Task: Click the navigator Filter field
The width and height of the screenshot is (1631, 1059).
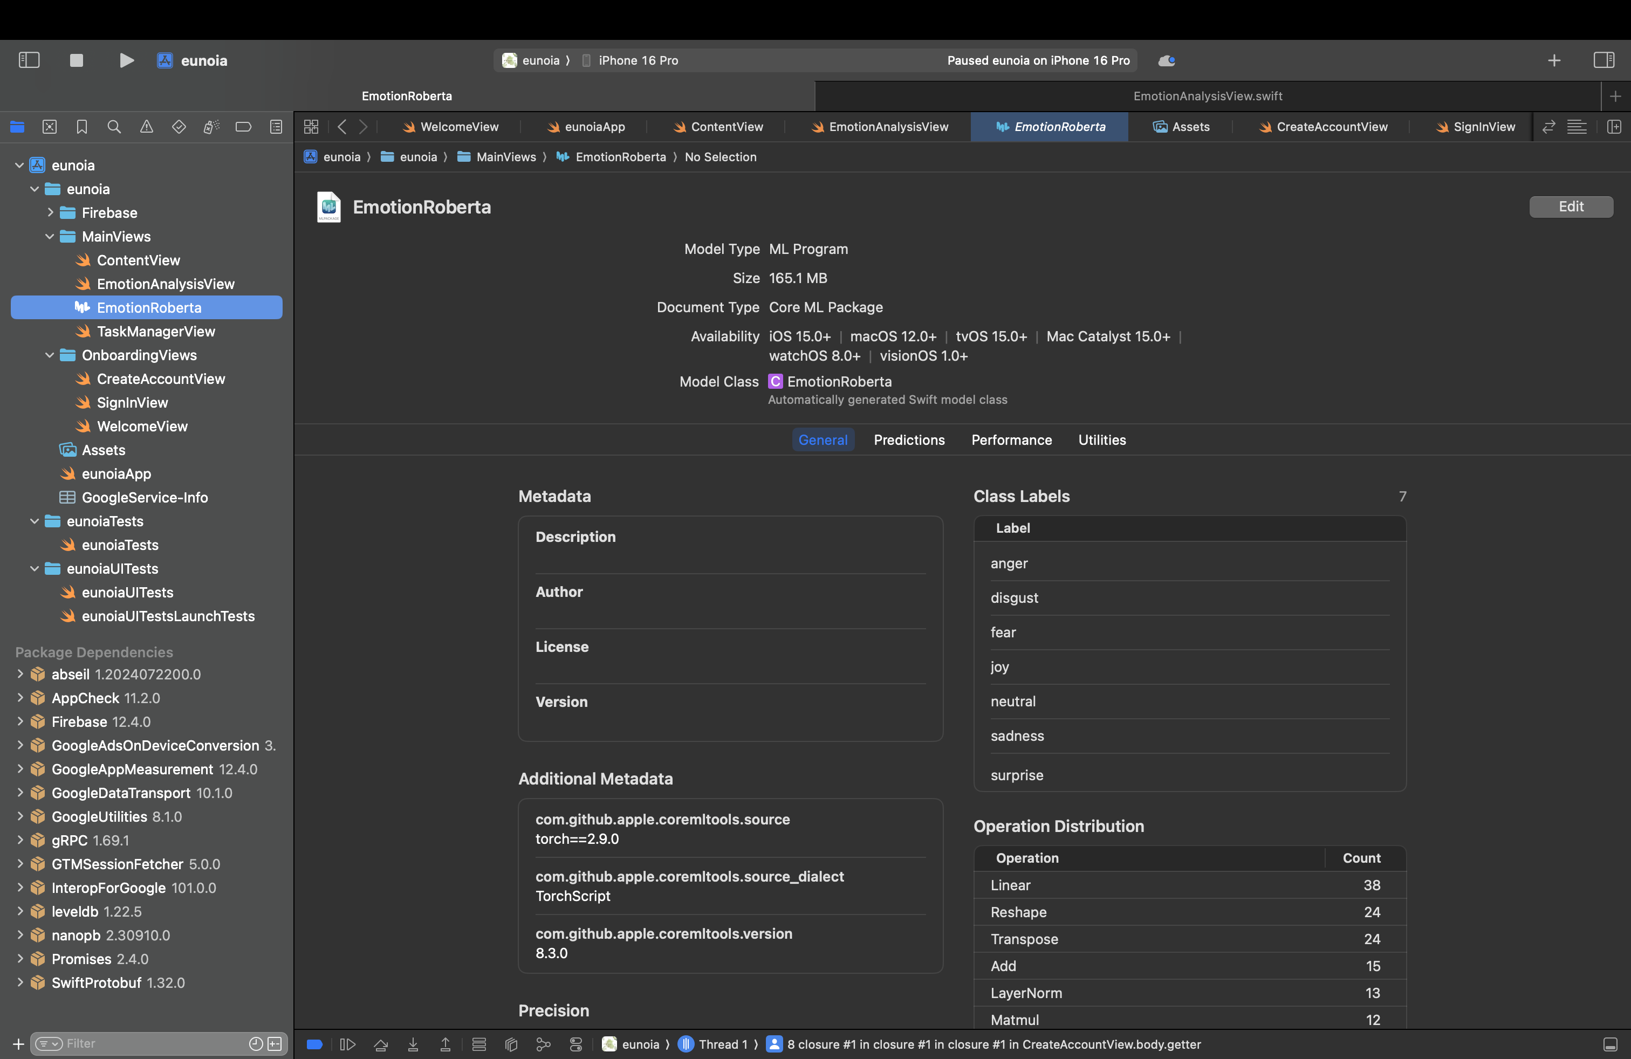Action: coord(151,1043)
